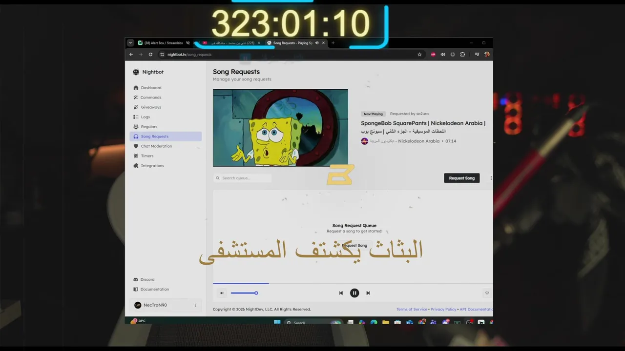Open the browser profile avatar

point(487,55)
